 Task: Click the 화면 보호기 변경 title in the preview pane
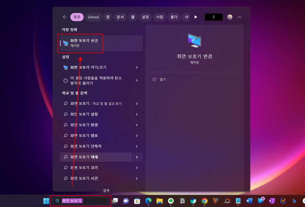click(194, 56)
